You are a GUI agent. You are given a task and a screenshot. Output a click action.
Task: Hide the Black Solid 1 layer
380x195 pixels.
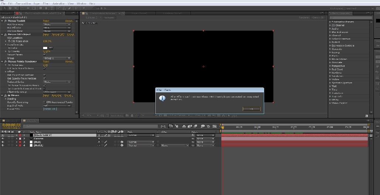[3, 135]
